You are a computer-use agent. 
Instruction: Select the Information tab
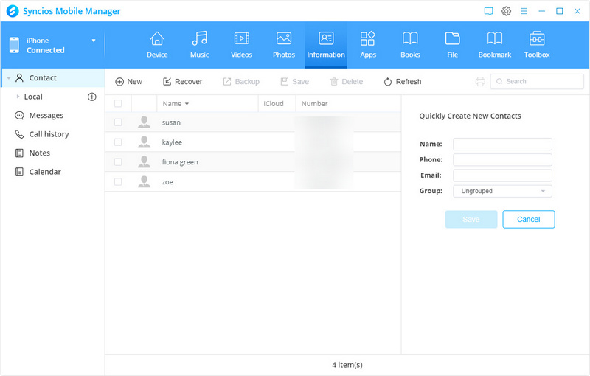click(x=326, y=45)
